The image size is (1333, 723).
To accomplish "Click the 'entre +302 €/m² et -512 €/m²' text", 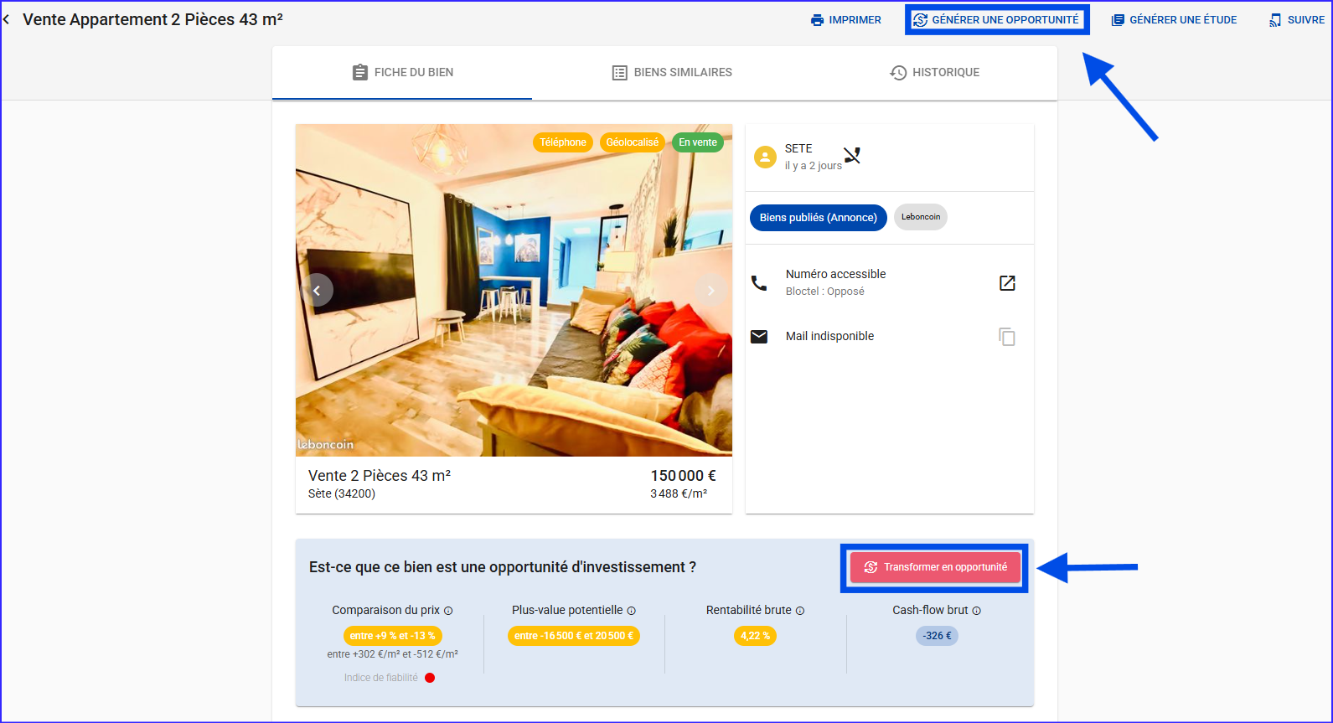I will 393,654.
